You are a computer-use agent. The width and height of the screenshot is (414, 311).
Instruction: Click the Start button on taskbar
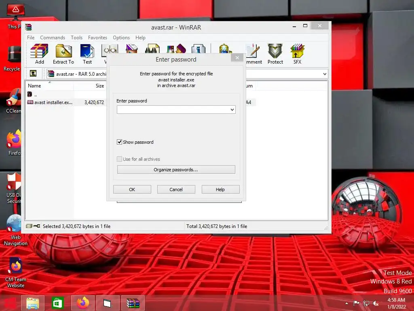10,303
